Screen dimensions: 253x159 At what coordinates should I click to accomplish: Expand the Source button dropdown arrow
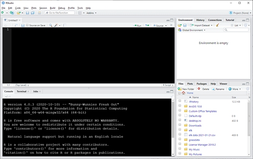click(166, 25)
